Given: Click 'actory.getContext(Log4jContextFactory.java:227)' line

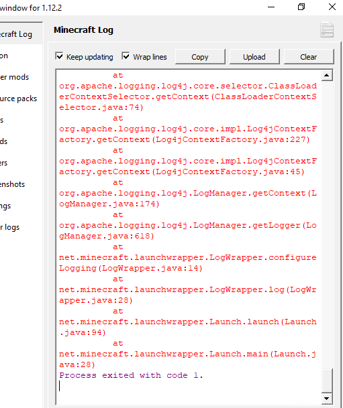Looking at the screenshot, I should (x=185, y=139).
